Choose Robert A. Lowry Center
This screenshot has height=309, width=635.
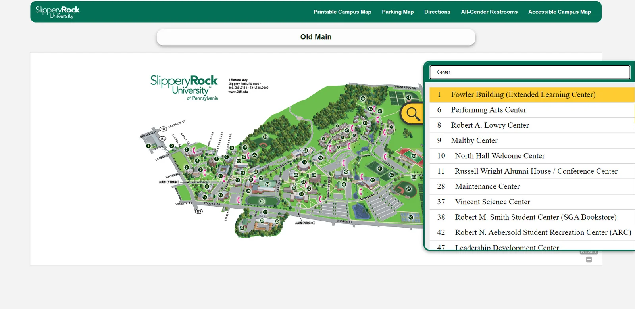[x=532, y=125]
